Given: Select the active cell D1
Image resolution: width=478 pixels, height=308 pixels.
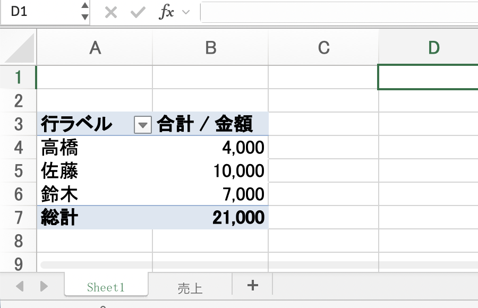Looking at the screenshot, I should coord(428,77).
